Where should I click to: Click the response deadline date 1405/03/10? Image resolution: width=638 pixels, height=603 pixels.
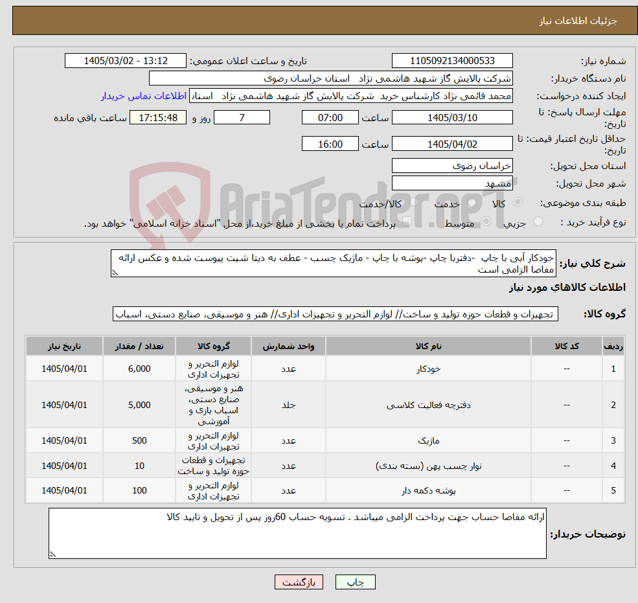pyautogui.click(x=452, y=118)
